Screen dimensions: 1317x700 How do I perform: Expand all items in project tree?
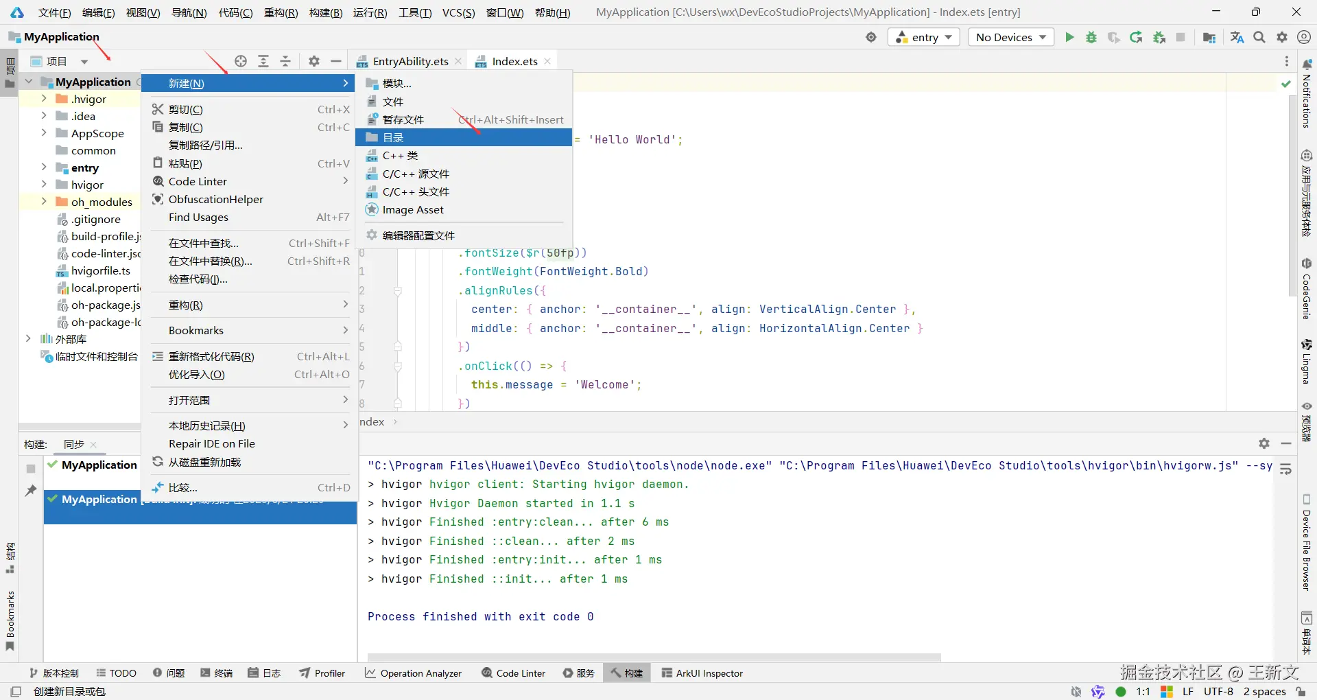pos(263,61)
